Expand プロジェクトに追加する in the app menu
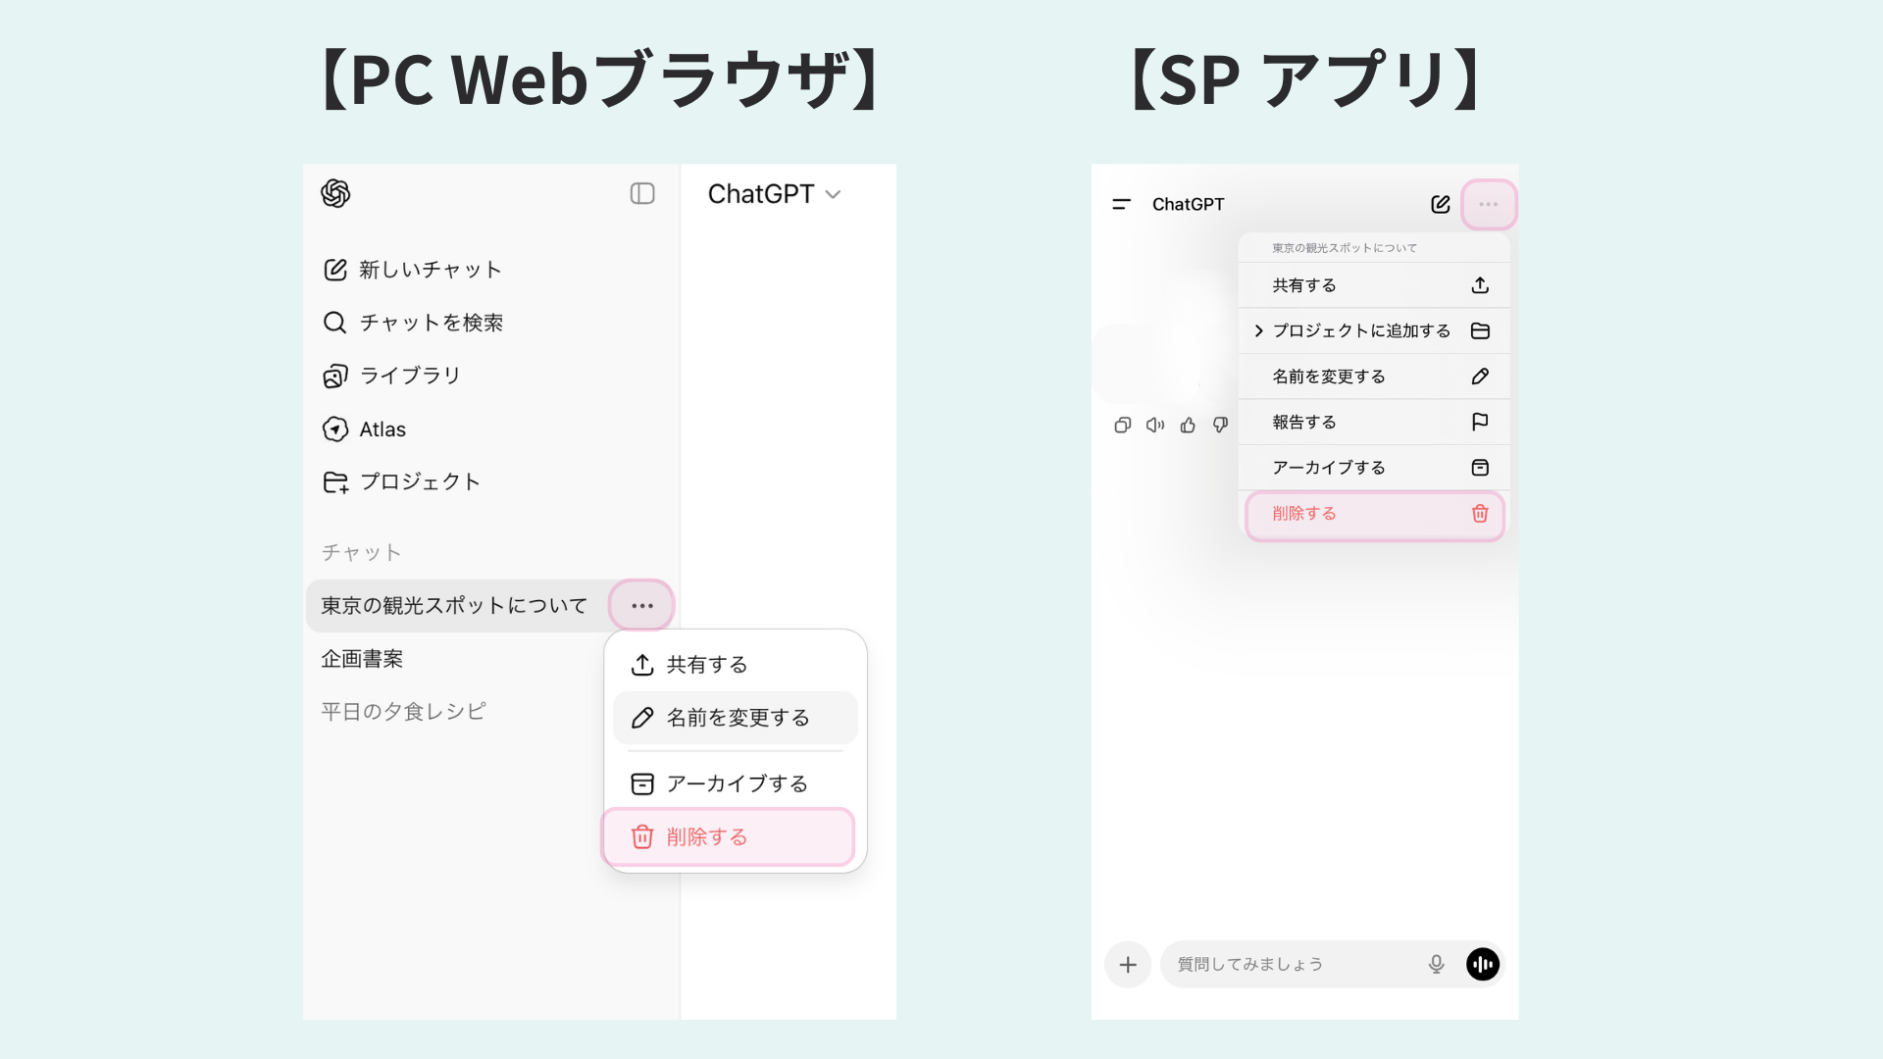The width and height of the screenshot is (1883, 1059). (x=1361, y=330)
